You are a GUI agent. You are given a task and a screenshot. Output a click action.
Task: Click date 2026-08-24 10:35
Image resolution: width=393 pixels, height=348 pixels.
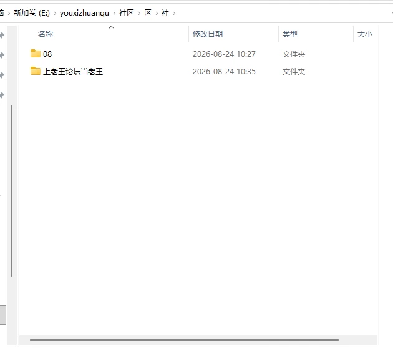(224, 71)
